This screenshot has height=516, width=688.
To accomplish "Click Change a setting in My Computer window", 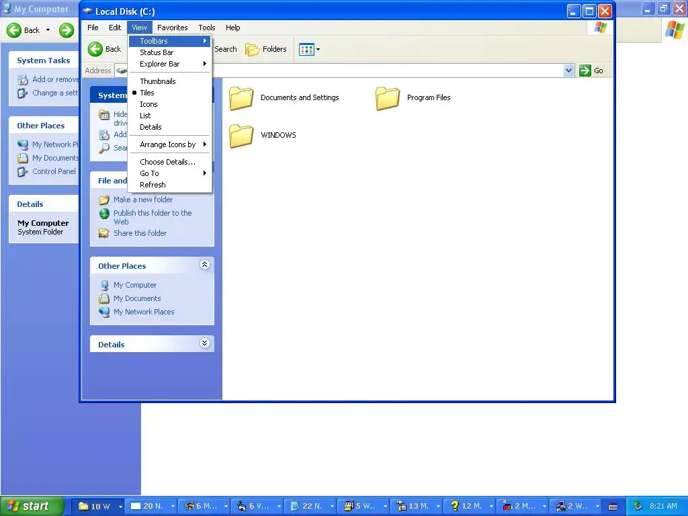I will click(55, 93).
